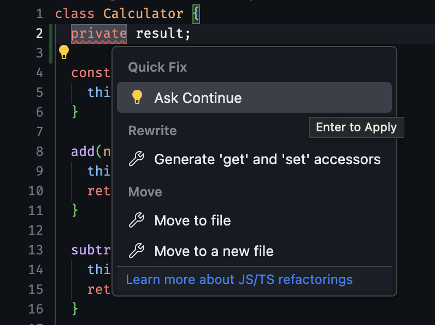Screen dimensions: 435x325
Task: Click the opening brace after Calculator
Action: point(196,13)
